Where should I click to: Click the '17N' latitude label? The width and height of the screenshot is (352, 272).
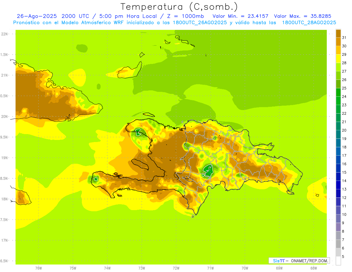point(4,240)
